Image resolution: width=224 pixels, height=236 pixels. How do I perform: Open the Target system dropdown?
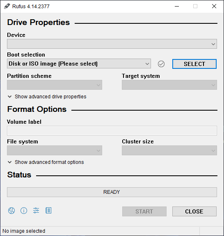point(169,85)
